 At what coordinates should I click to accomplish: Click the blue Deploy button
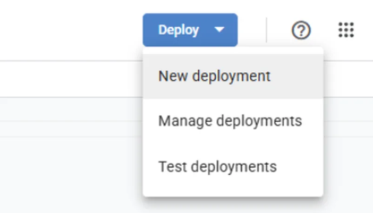click(x=190, y=30)
